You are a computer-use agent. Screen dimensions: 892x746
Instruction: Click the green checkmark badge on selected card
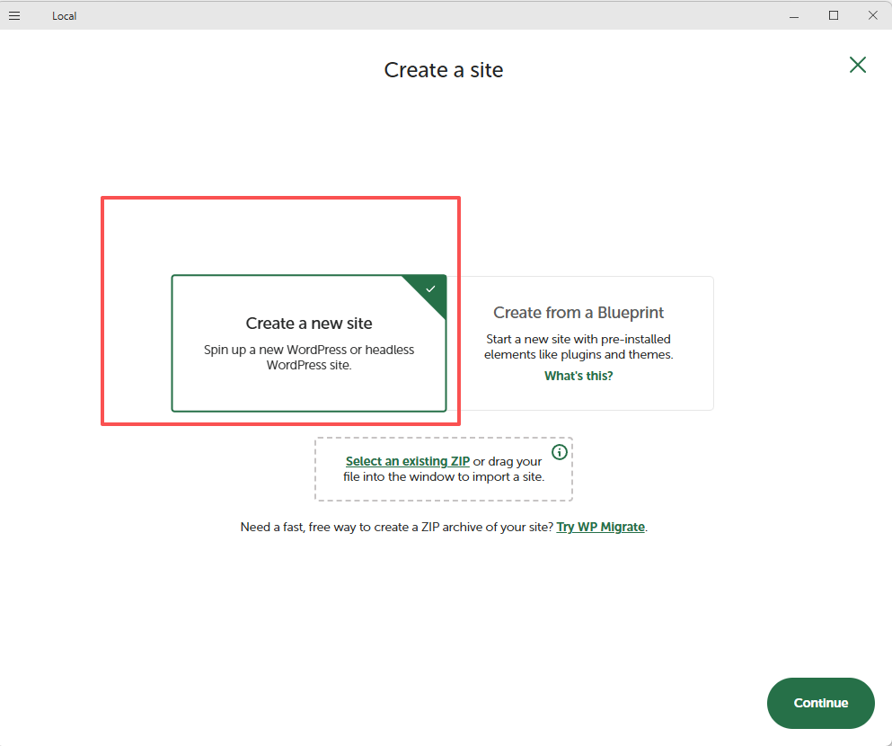coord(431,289)
